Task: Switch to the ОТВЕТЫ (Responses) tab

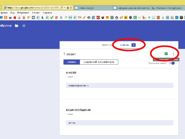Action: point(125,45)
